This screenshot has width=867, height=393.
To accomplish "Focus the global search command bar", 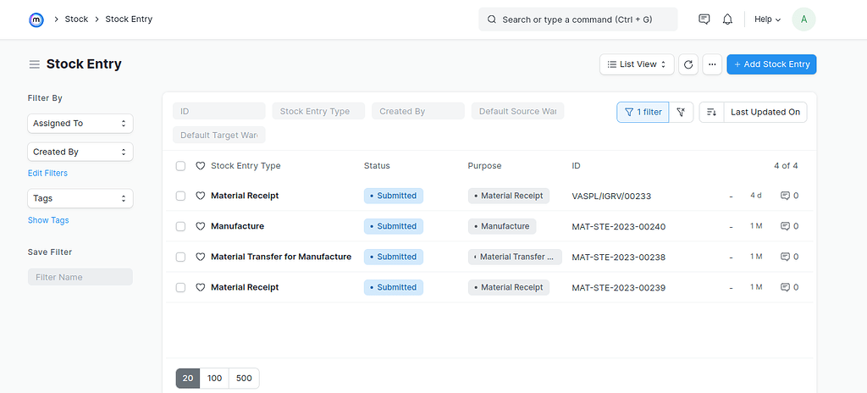I will pyautogui.click(x=577, y=19).
